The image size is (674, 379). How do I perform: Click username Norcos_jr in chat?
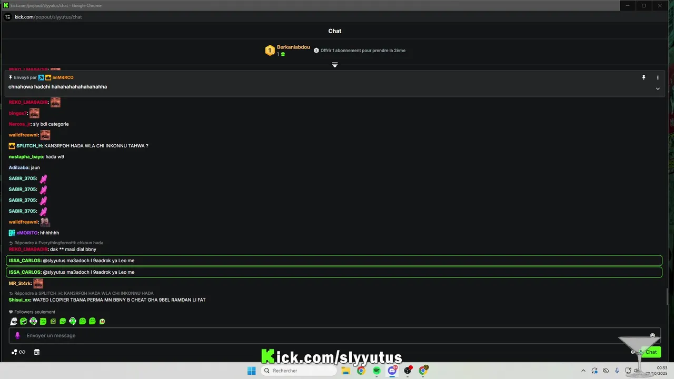[19, 124]
